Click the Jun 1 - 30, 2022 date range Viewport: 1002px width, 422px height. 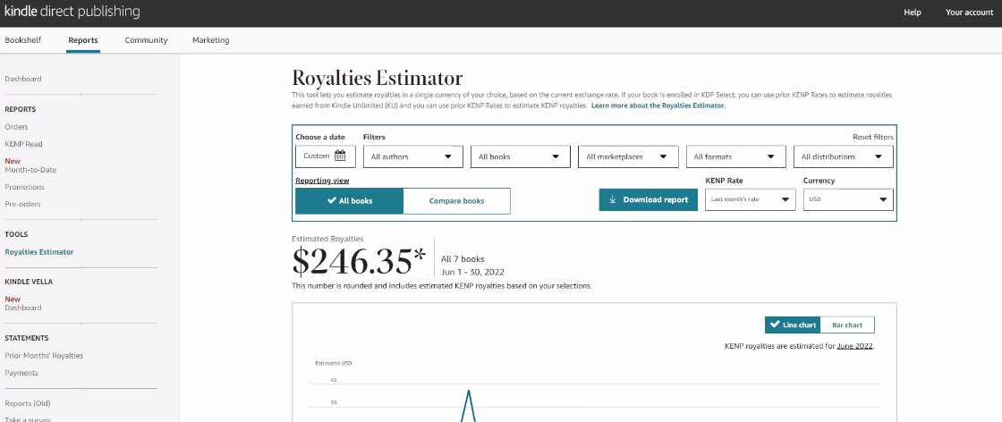[473, 272]
